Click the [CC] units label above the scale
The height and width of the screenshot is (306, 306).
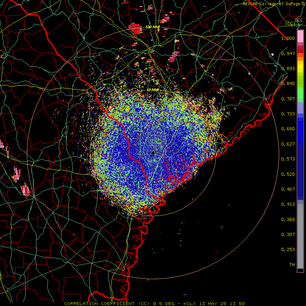coord(290,23)
